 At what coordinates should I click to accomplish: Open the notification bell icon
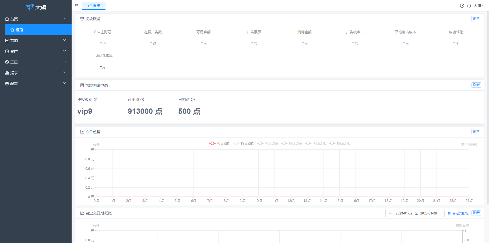469,6
